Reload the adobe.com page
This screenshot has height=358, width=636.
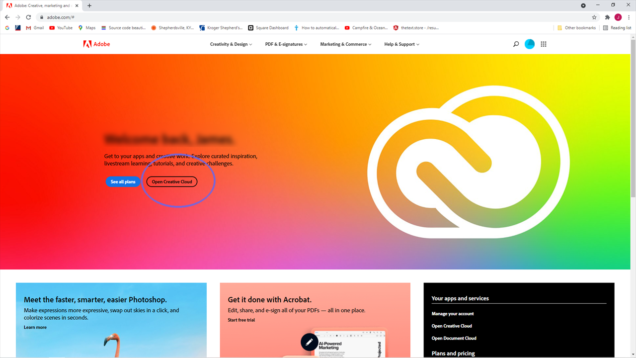[28, 17]
